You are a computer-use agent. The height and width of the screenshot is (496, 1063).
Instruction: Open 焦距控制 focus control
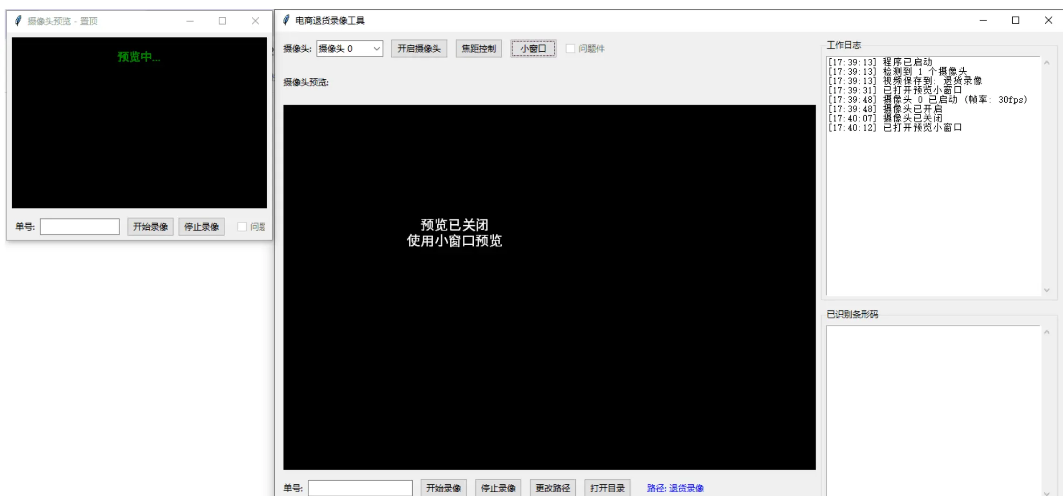tap(478, 48)
